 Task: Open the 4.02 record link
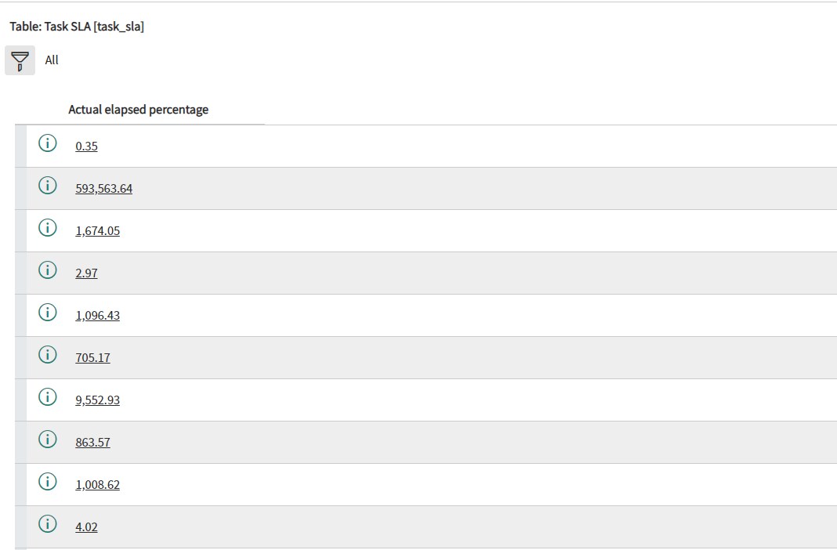(86, 527)
